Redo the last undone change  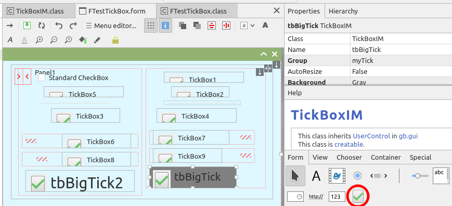click(x=73, y=25)
